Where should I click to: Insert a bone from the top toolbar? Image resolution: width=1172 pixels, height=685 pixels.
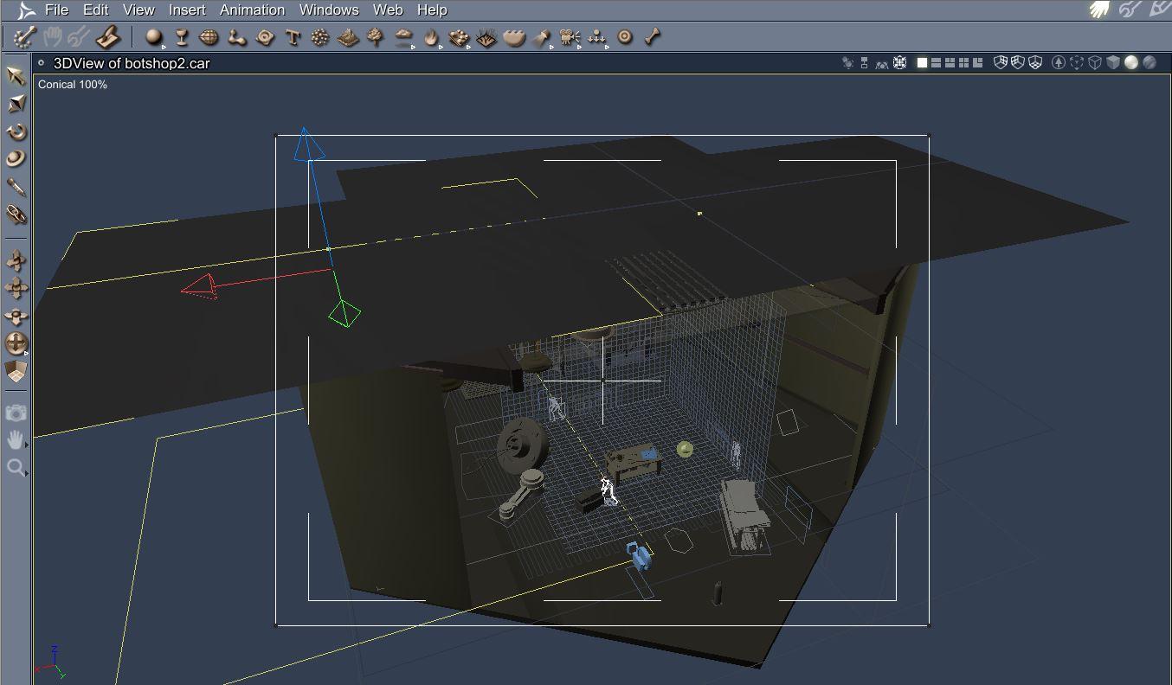[x=653, y=36]
